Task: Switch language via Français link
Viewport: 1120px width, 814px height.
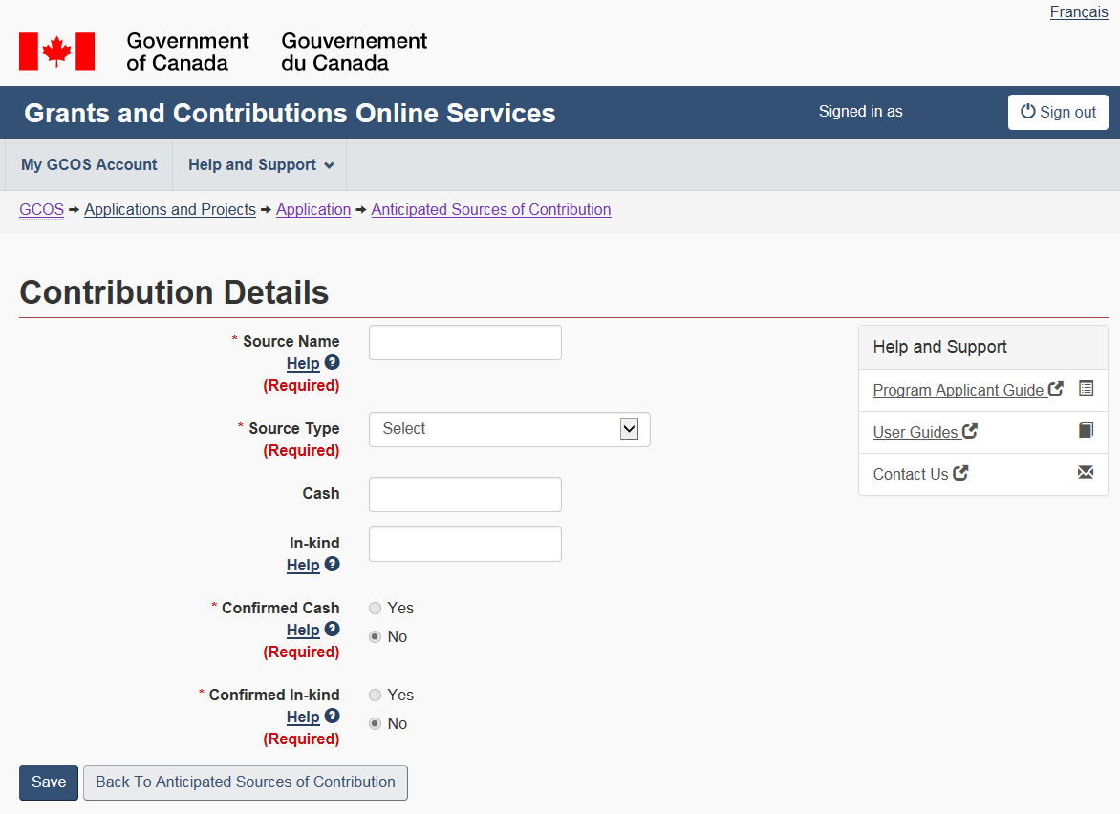Action: [1079, 12]
